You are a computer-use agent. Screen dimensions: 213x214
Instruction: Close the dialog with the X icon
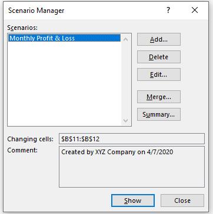click(195, 10)
